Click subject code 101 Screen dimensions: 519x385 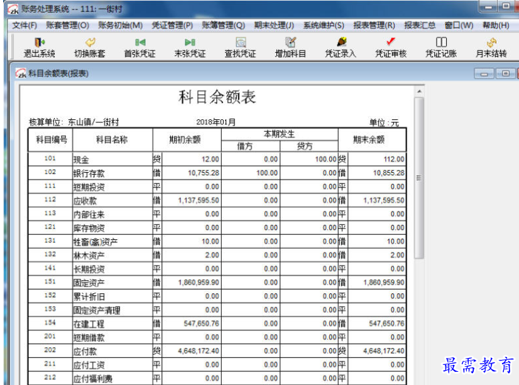(x=50, y=158)
